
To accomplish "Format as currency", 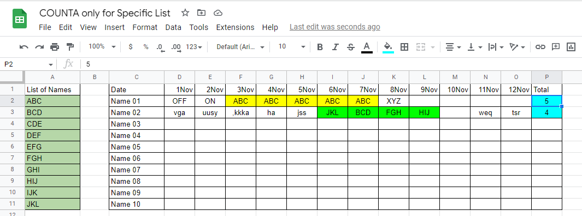I will pyautogui.click(x=130, y=47).
